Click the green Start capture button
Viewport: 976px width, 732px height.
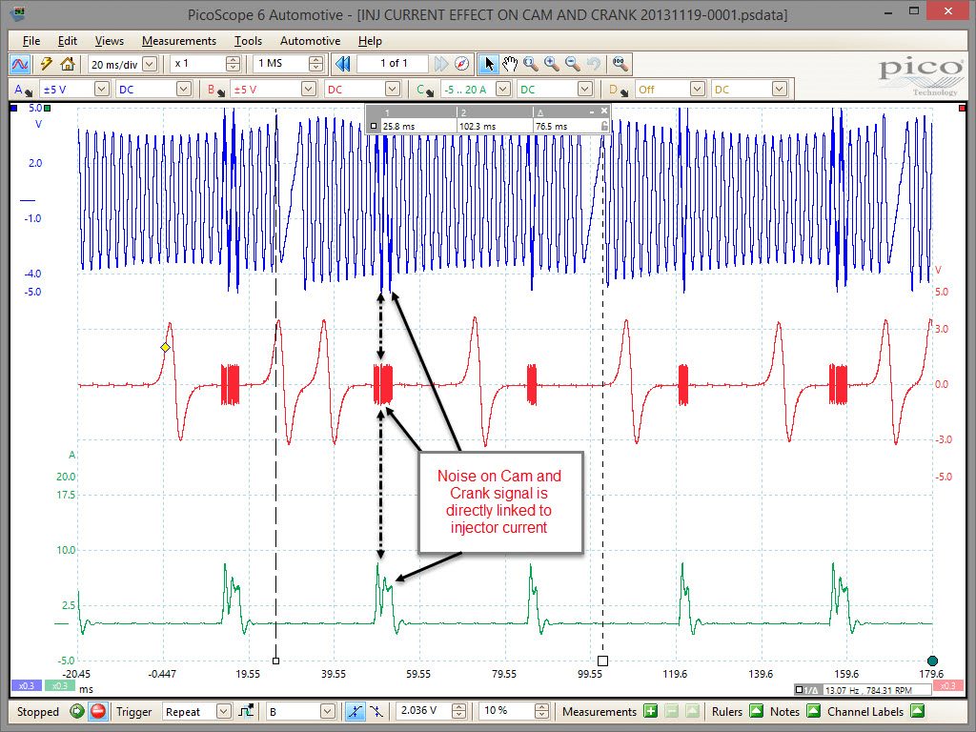coord(77,711)
